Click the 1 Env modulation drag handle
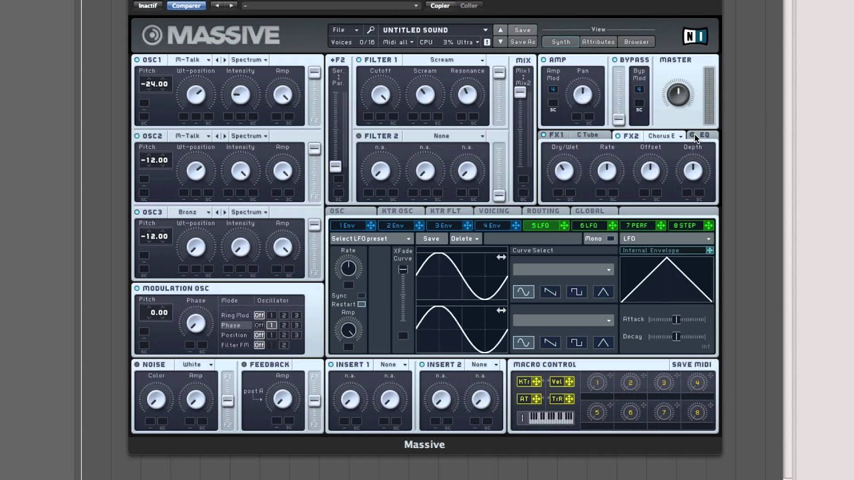The image size is (854, 480). [x=370, y=225]
